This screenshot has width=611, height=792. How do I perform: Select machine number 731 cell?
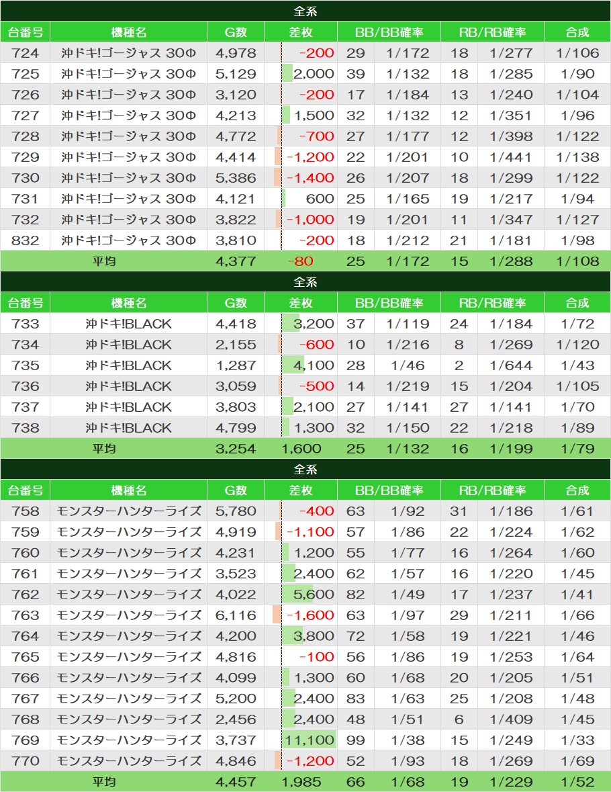click(26, 199)
